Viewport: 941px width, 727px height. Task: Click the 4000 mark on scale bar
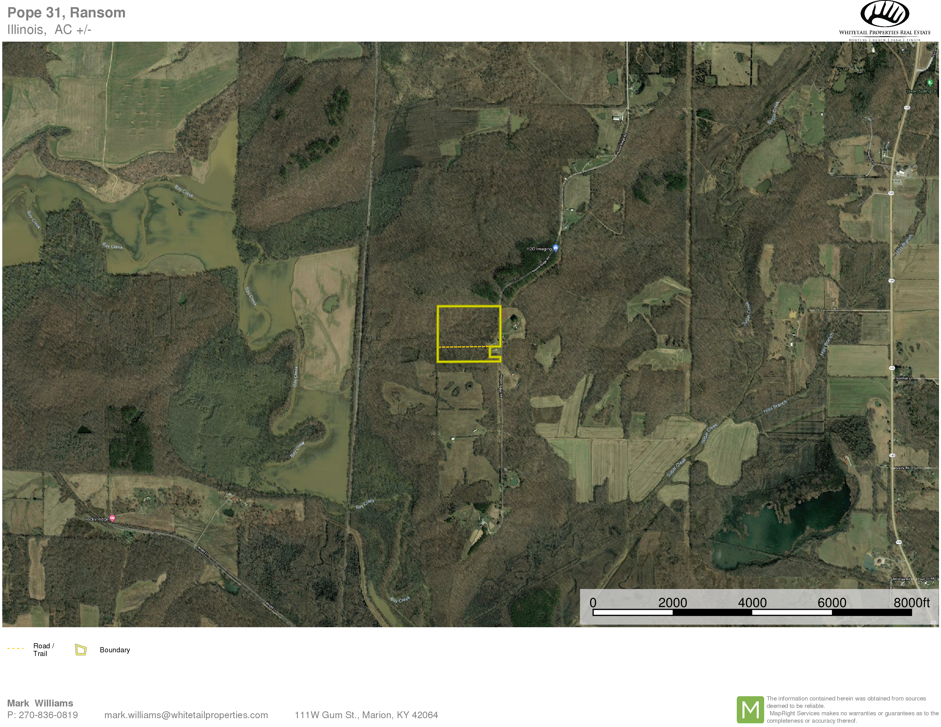(752, 602)
